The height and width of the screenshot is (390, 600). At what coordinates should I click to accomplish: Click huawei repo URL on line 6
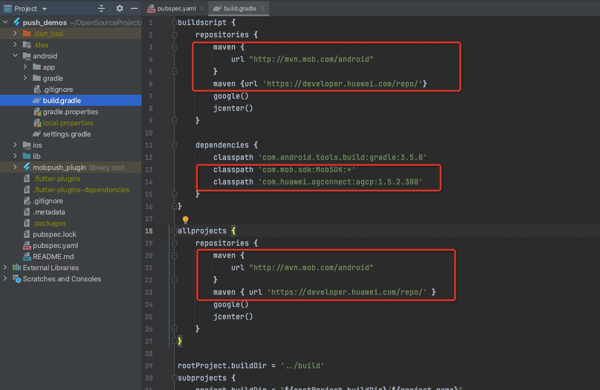coord(344,84)
